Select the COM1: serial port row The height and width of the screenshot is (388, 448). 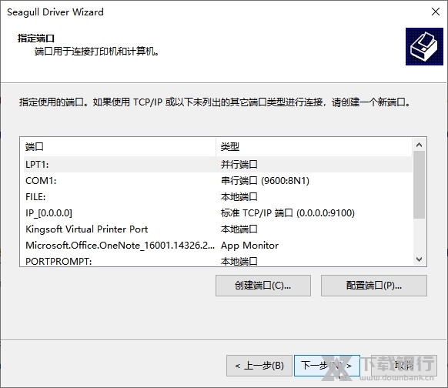click(219, 181)
